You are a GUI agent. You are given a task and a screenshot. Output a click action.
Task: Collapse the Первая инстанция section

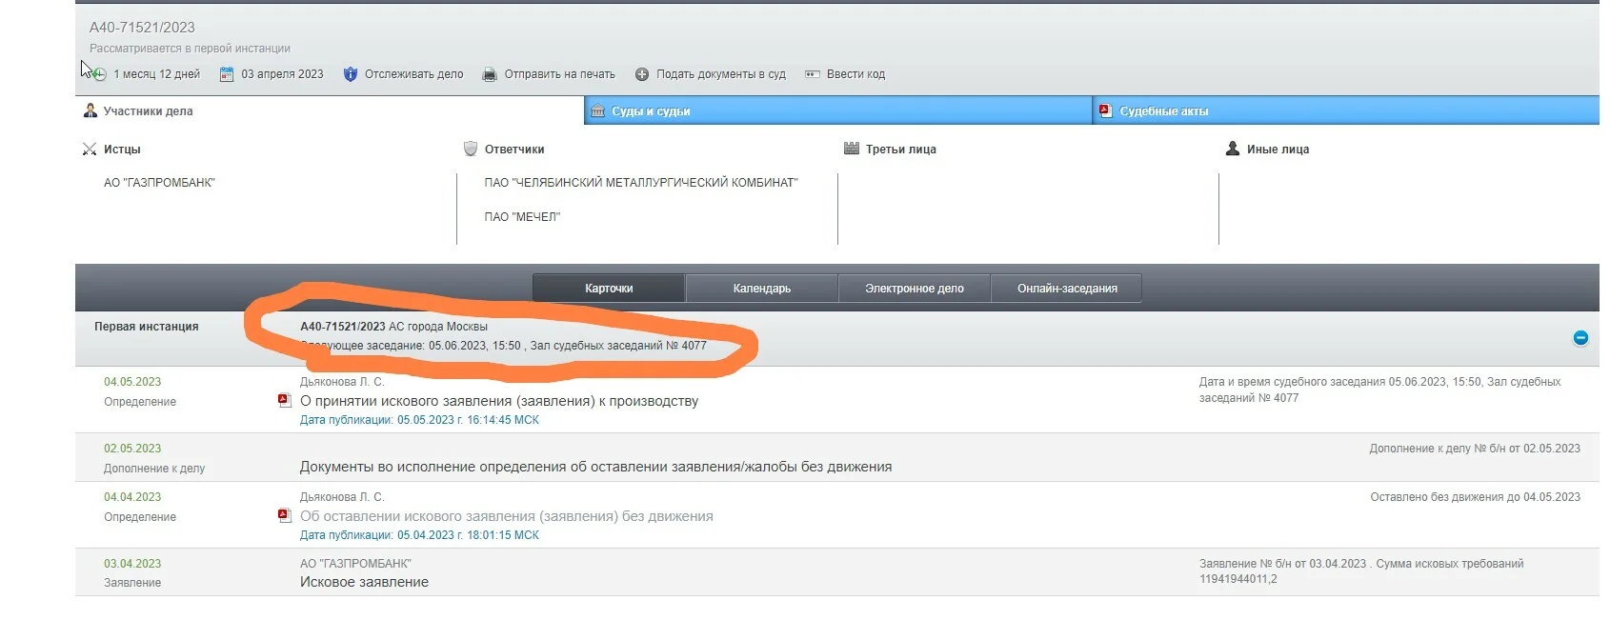pyautogui.click(x=1580, y=338)
